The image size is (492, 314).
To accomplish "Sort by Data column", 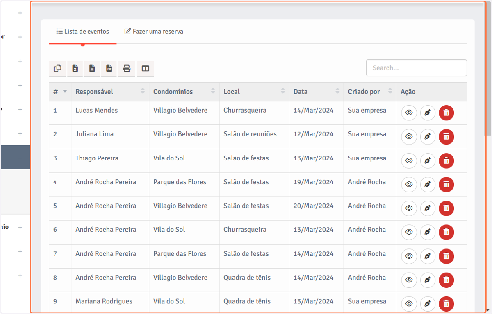I will pyautogui.click(x=317, y=92).
